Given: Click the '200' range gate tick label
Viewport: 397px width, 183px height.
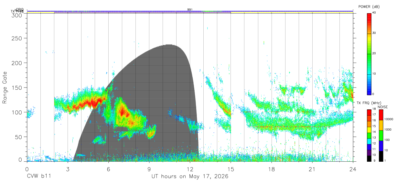Looking at the screenshot, I should tap(16, 63).
